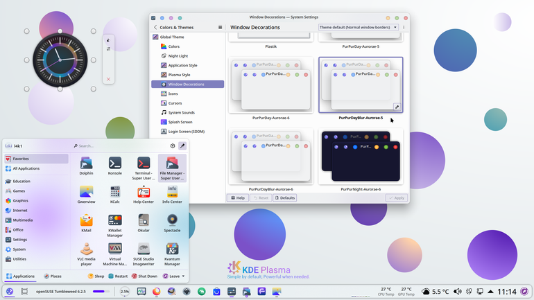
Task: Open VLC media player
Action: (86, 254)
